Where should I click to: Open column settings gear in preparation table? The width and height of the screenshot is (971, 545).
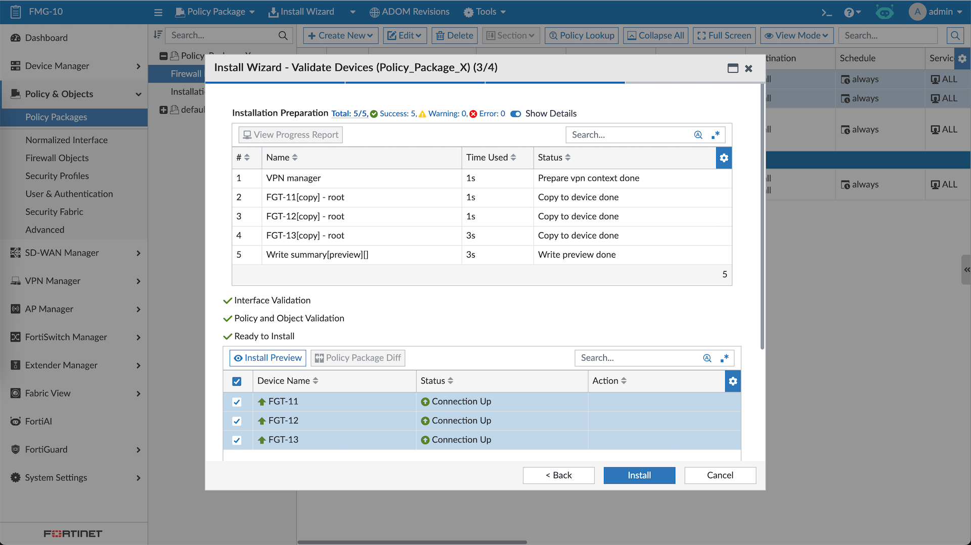click(724, 158)
